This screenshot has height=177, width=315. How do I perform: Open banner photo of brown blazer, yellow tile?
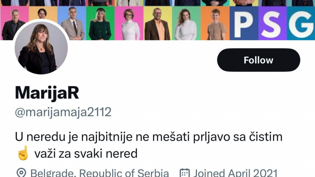coord(158,23)
